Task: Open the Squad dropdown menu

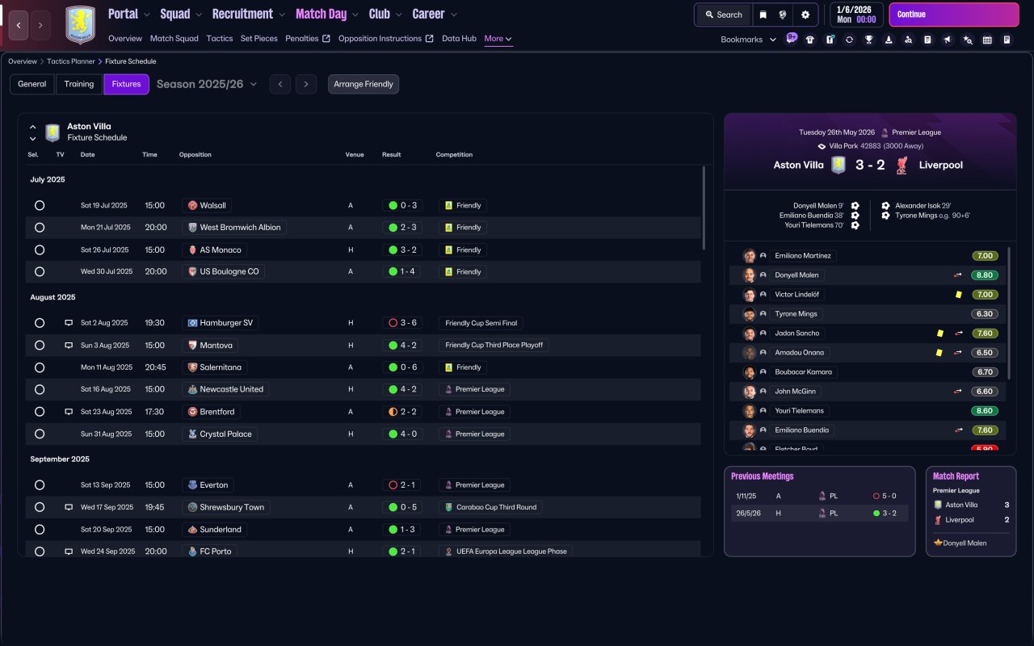Action: coord(181,14)
